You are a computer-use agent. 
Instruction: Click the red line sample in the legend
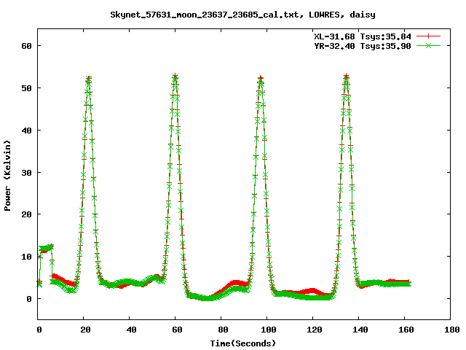pos(428,36)
